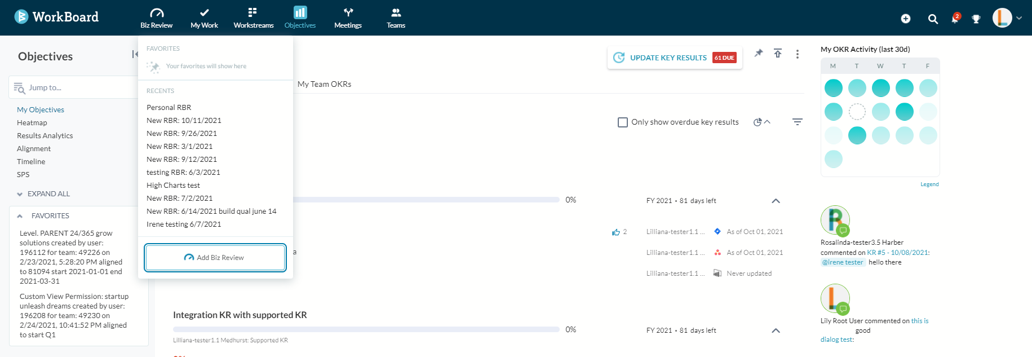Collapse the Integration KR objective chevron

click(776, 330)
